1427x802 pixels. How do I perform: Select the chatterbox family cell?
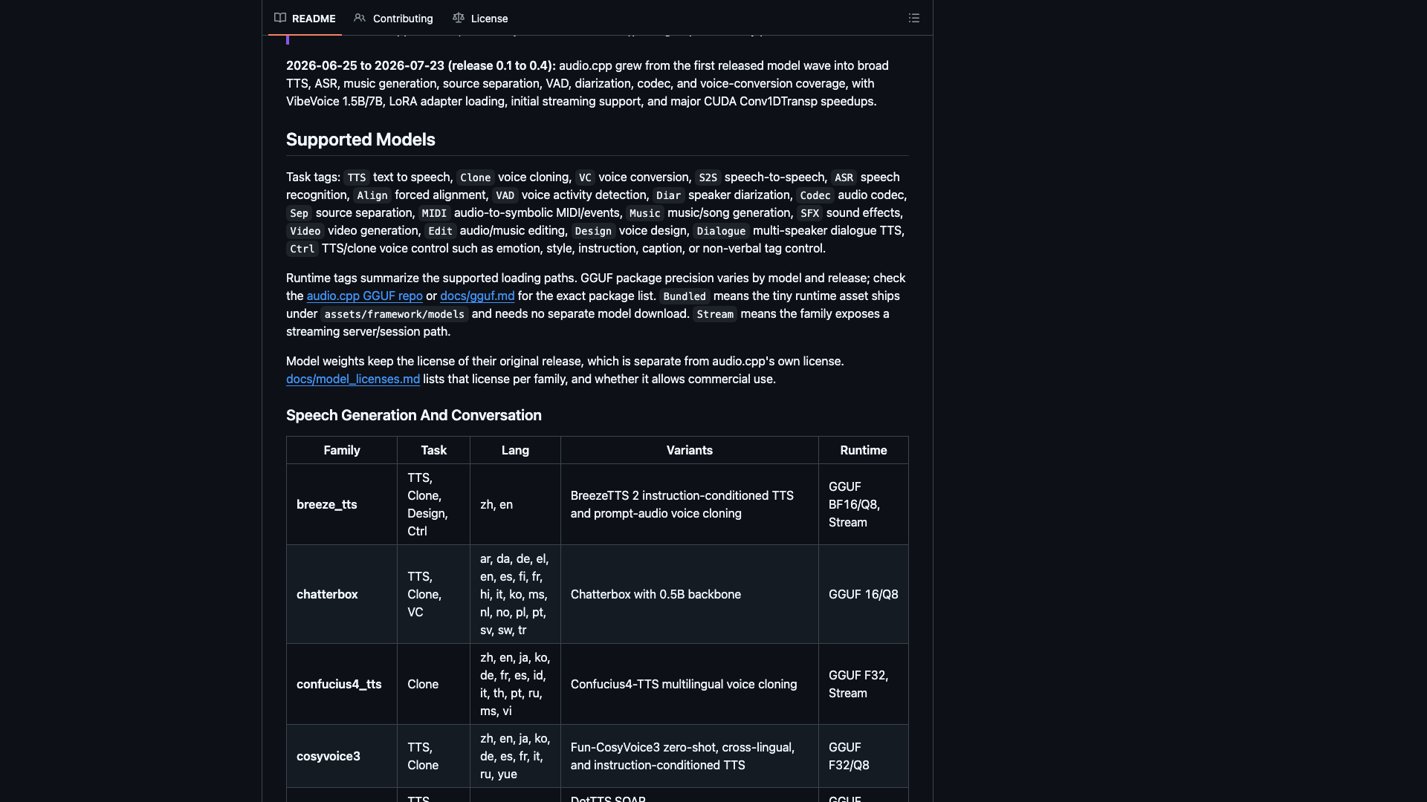click(342, 594)
